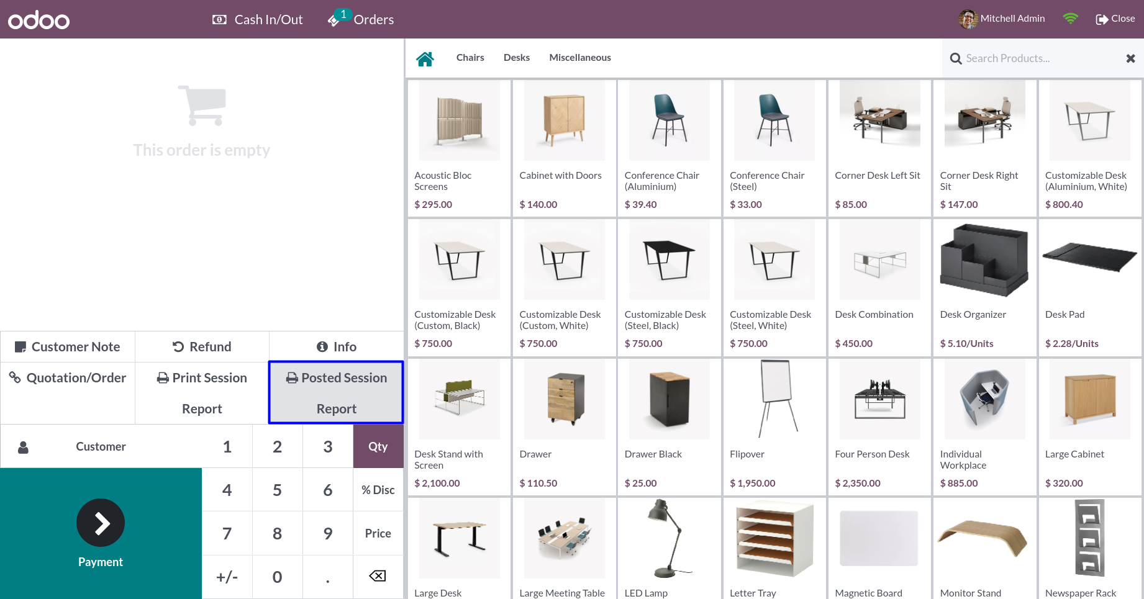1144x599 pixels.
Task: Switch numpad to % Disc mode
Action: click(x=378, y=490)
